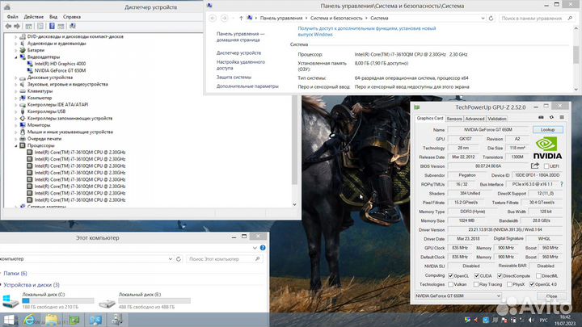Click the up arrow in Control Panel navigation

pos(241,18)
